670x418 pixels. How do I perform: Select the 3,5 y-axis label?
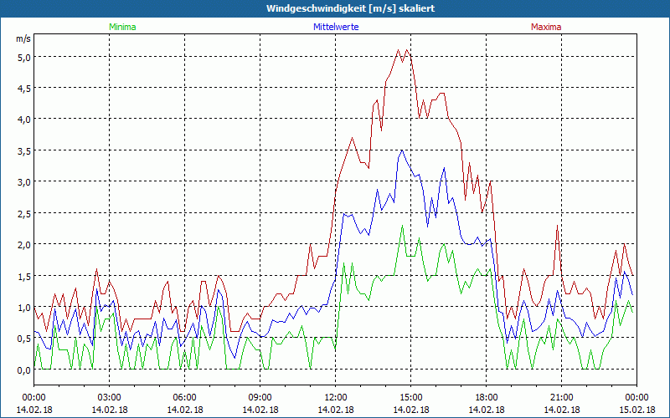pos(24,150)
